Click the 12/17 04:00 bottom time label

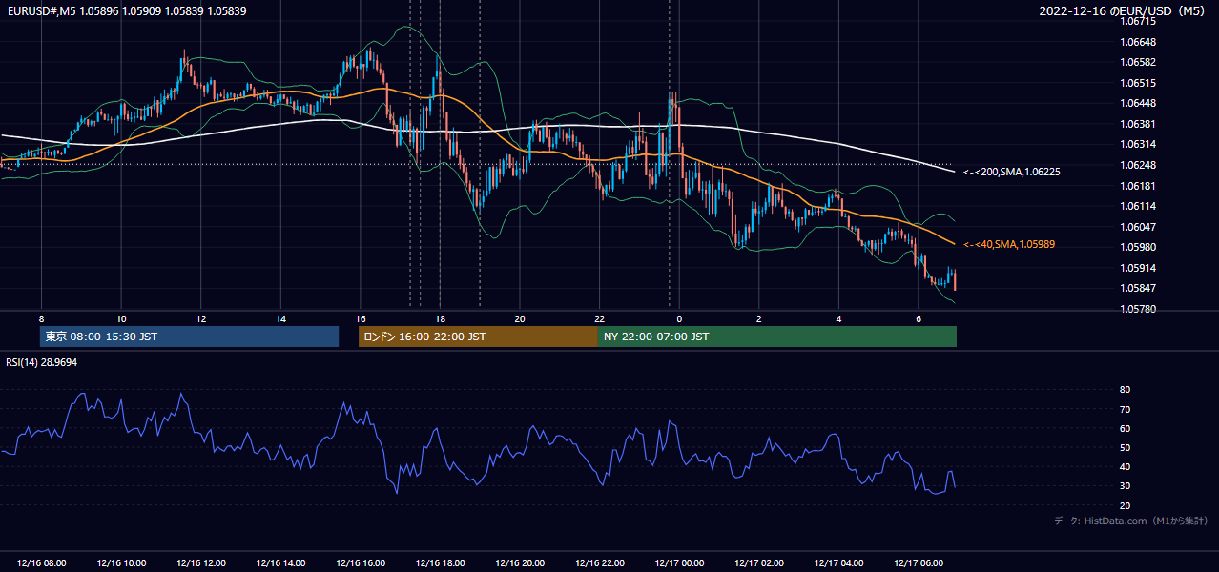838,563
